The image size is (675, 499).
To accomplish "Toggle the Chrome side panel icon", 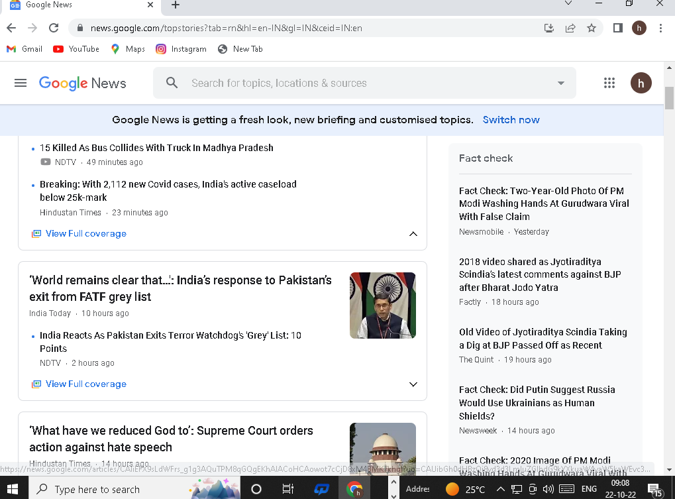I will click(617, 28).
